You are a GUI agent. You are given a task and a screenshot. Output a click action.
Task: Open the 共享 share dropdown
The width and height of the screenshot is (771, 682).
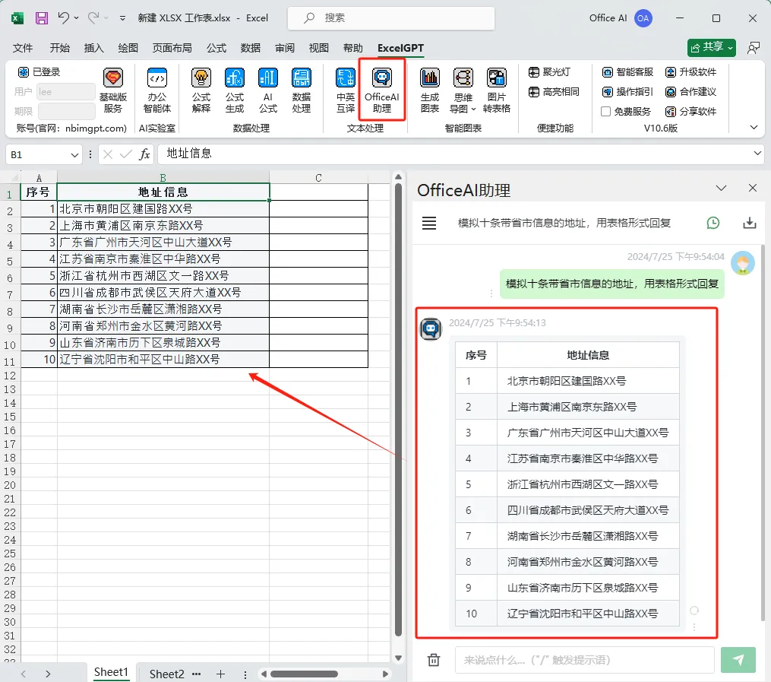(731, 48)
